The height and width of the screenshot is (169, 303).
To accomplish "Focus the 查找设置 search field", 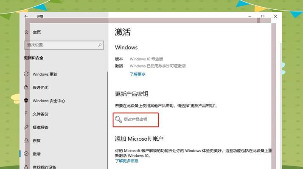I will click(x=64, y=45).
